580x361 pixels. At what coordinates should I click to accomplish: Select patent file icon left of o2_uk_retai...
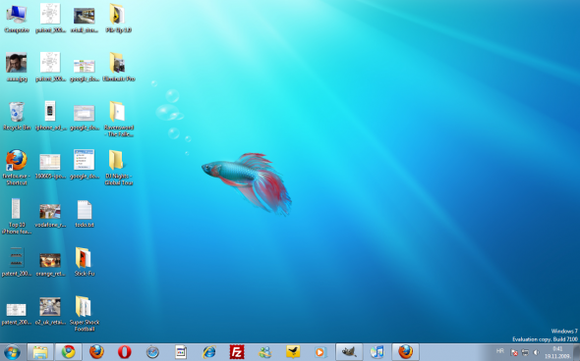pyautogui.click(x=17, y=314)
